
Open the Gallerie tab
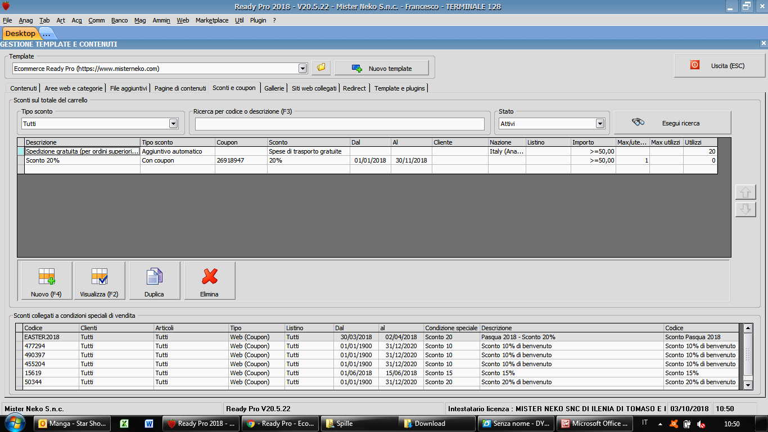274,88
